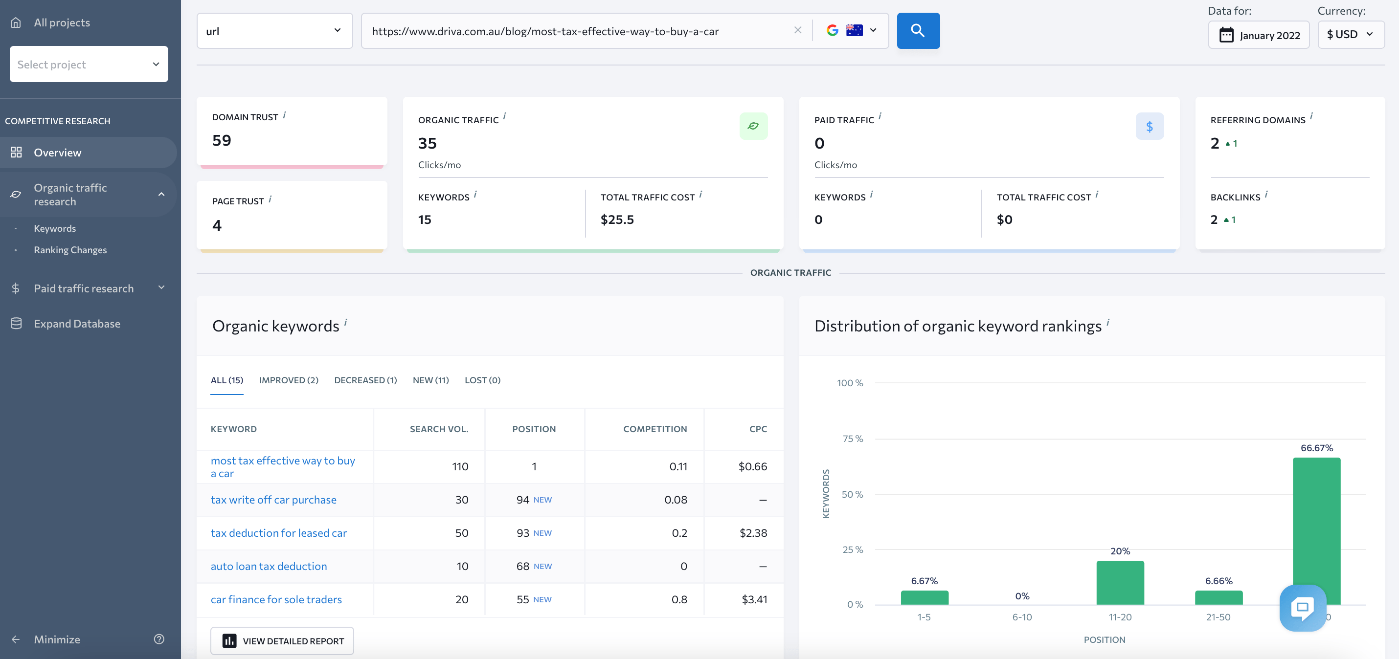Click the VIEW DETAILED REPORT button
This screenshot has width=1399, height=659.
(282, 640)
